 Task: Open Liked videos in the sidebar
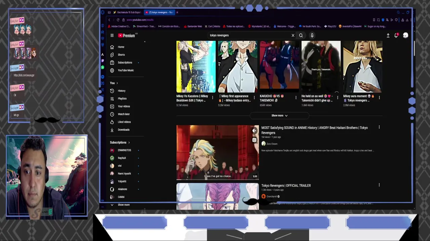tap(125, 122)
